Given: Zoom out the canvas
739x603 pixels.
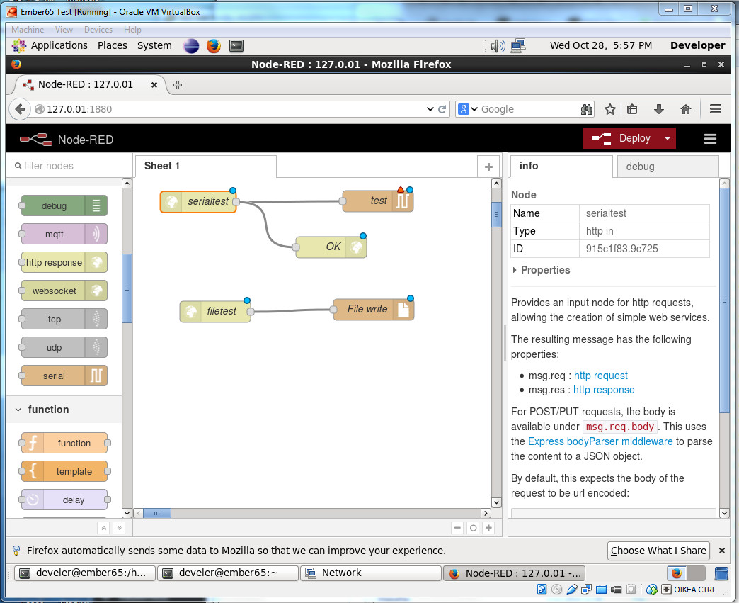Looking at the screenshot, I should [457, 527].
